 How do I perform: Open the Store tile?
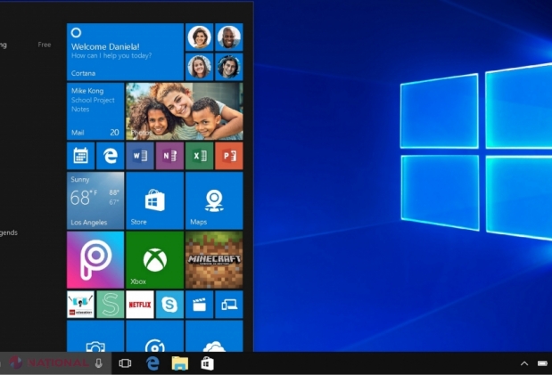click(155, 200)
